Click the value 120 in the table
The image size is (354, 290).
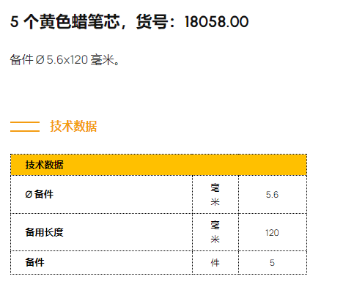(x=272, y=232)
